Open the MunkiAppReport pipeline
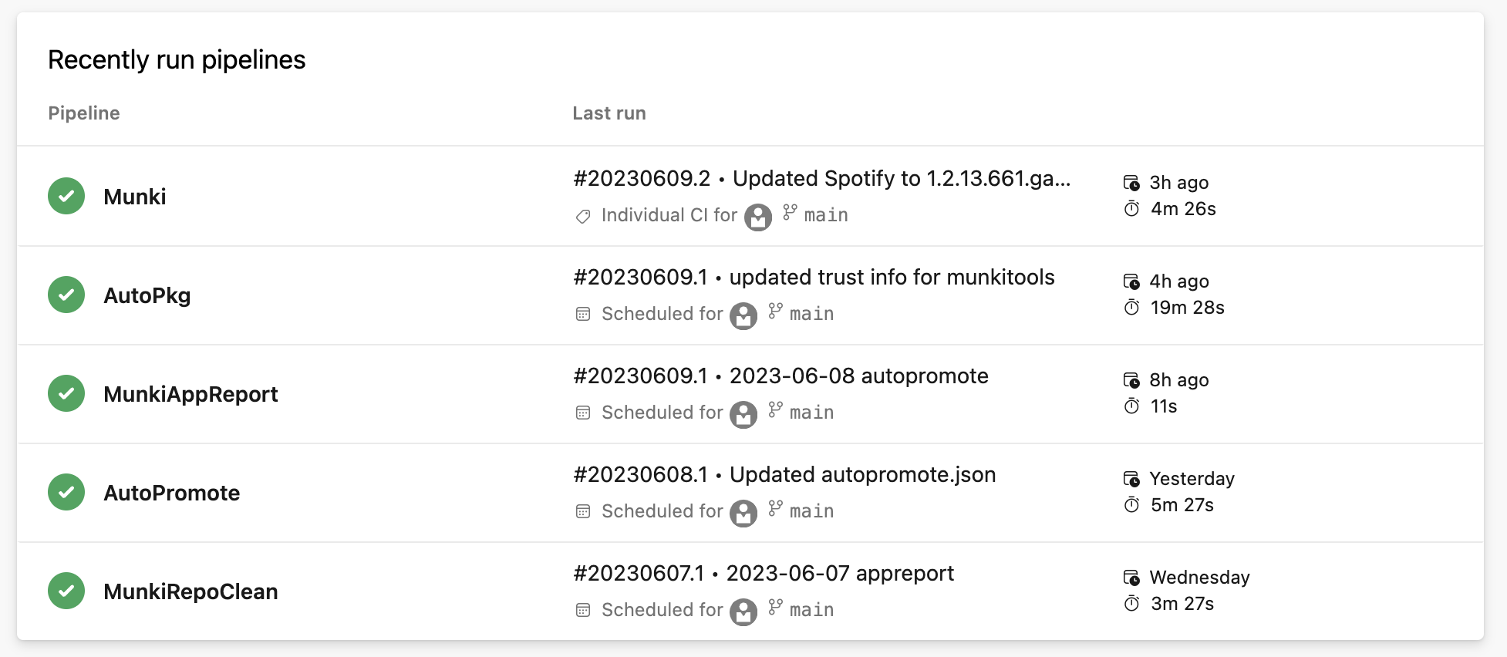The width and height of the screenshot is (1507, 657). 190,394
